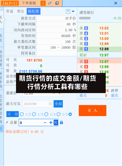Click the 下单面板 panel tab
This screenshot has width=122, height=166.
29,3
